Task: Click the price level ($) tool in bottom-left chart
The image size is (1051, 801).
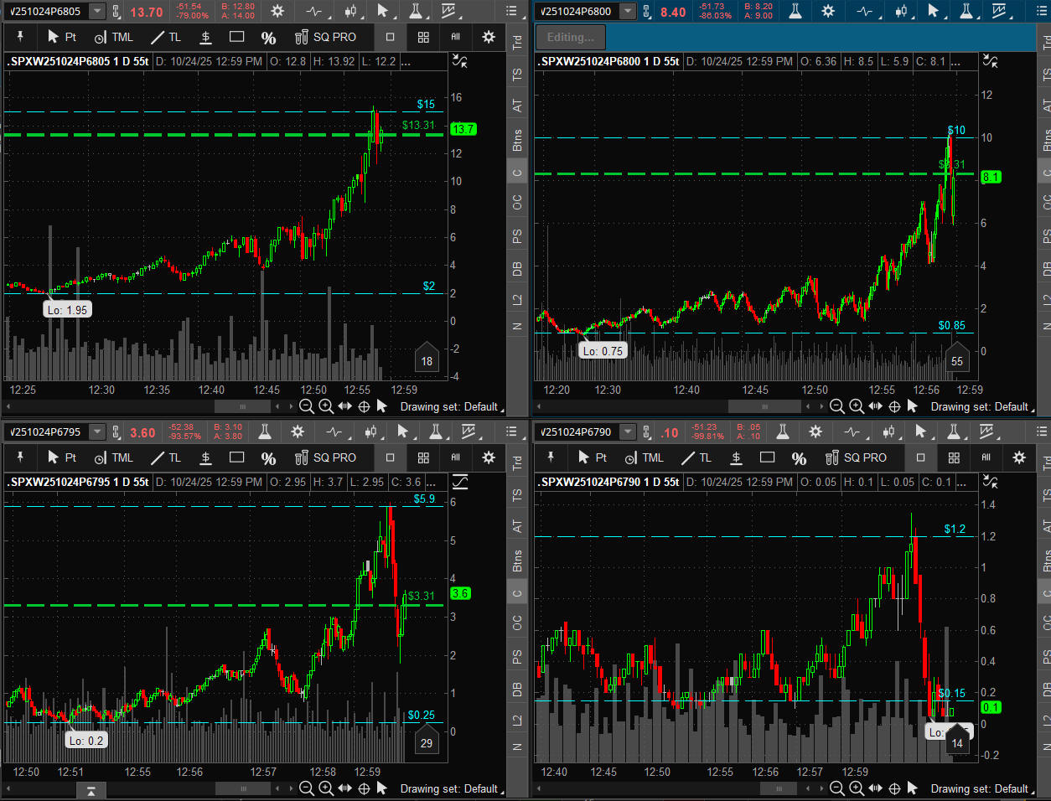Action: (x=205, y=457)
